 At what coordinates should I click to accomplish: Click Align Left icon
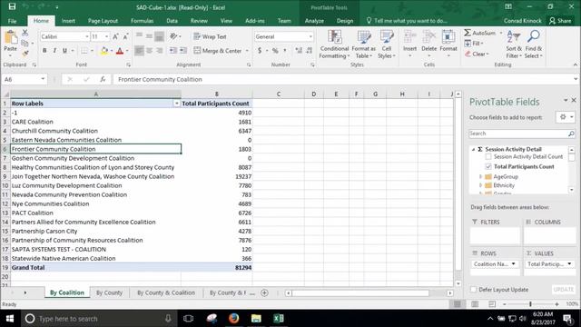139,51
